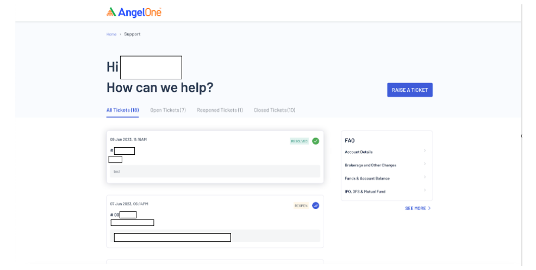Image resolution: width=536 pixels, height=270 pixels.
Task: Expand Funds & Account Balance chevron
Action: (425, 177)
